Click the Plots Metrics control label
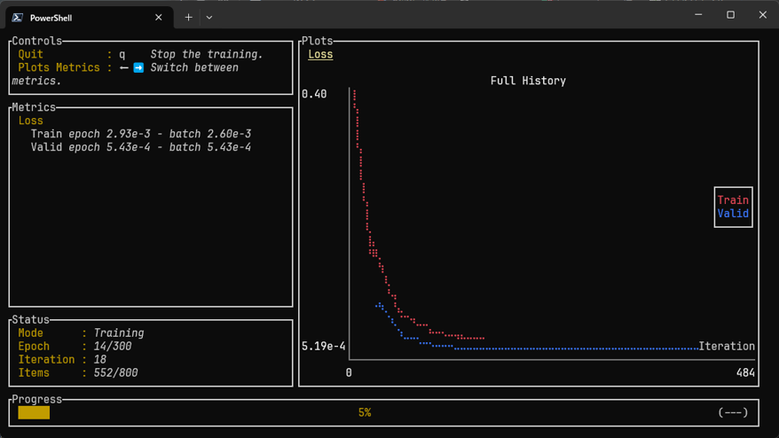The width and height of the screenshot is (779, 438). 59,67
